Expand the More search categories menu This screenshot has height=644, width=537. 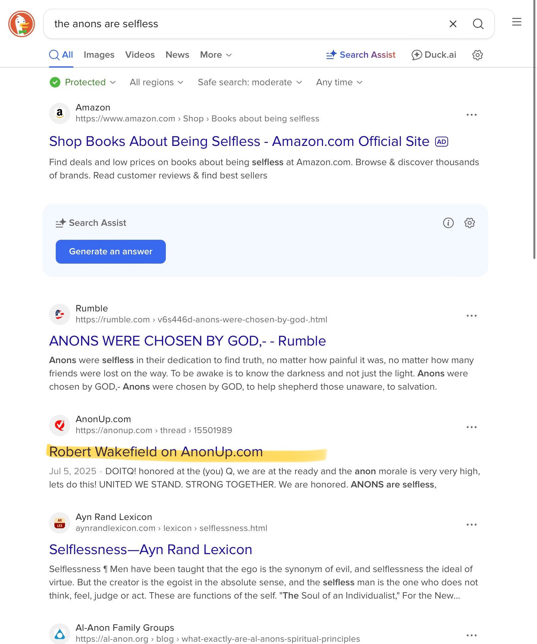point(216,55)
